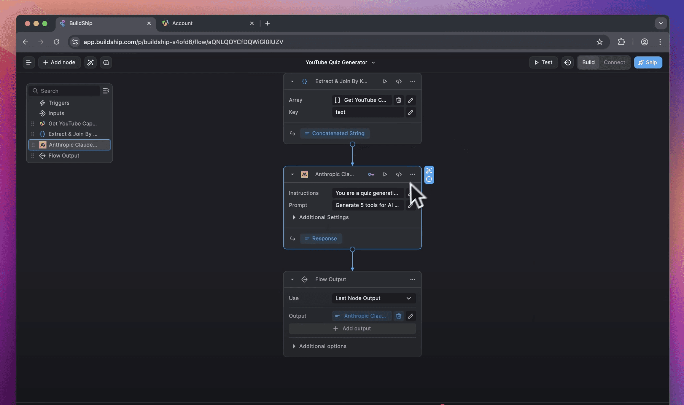684x405 pixels.
Task: Click the Add node button
Action: [59, 62]
